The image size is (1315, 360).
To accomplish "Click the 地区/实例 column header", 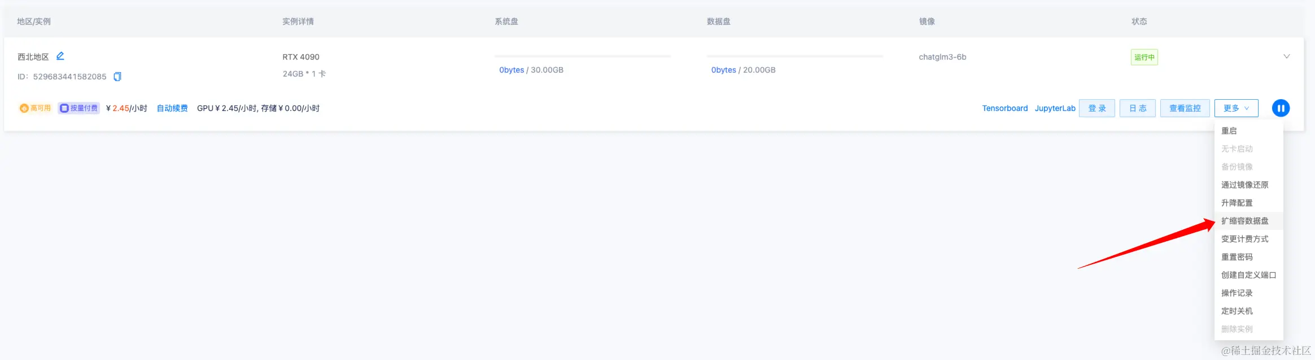I will 34,21.
